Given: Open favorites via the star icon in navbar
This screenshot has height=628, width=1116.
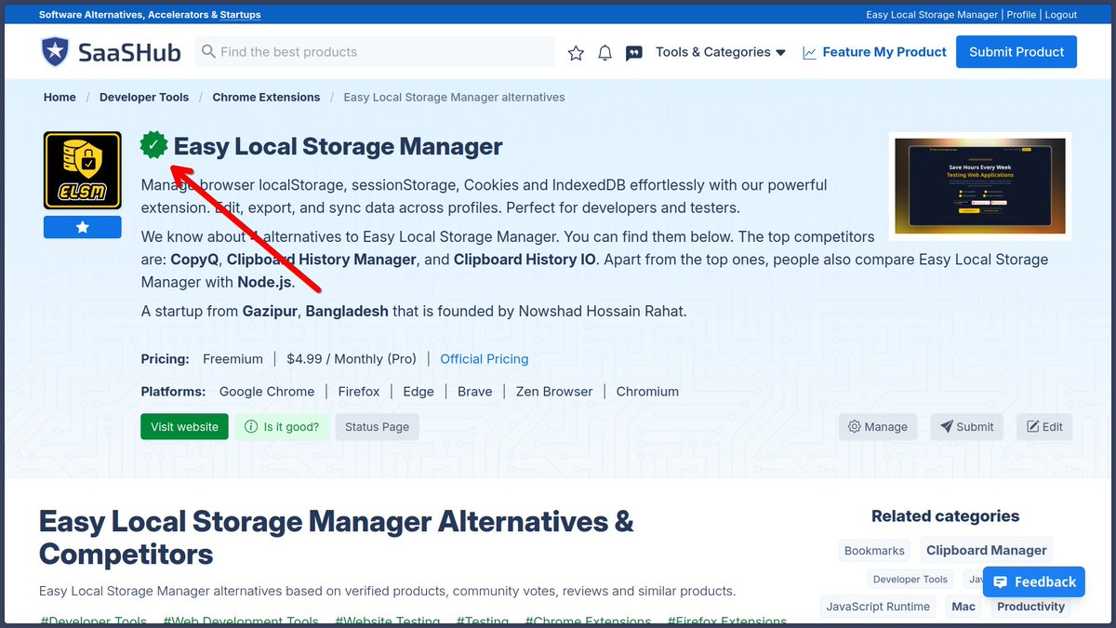Looking at the screenshot, I should (x=576, y=53).
